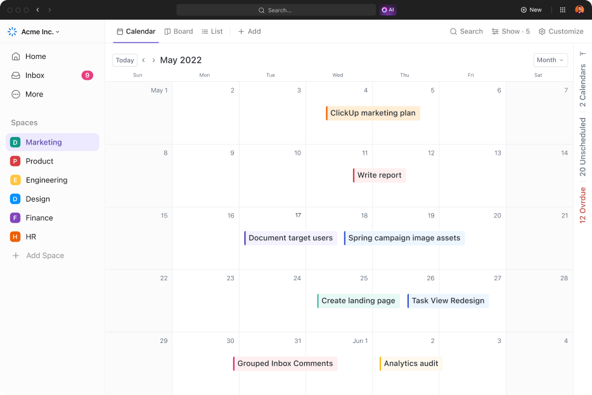Screen dimensions: 592x395
Task: Open the ClickUp marketing plan event
Action: coord(373,113)
